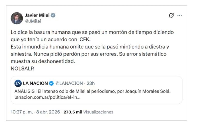198x122 pixels.
Task: Open the @JMilei handle
Action: (33, 21)
